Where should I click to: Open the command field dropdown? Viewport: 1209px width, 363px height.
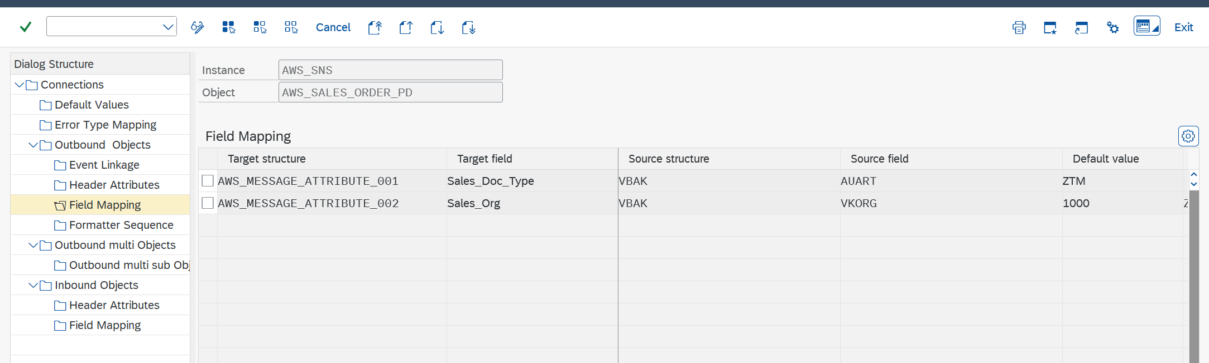pyautogui.click(x=168, y=27)
